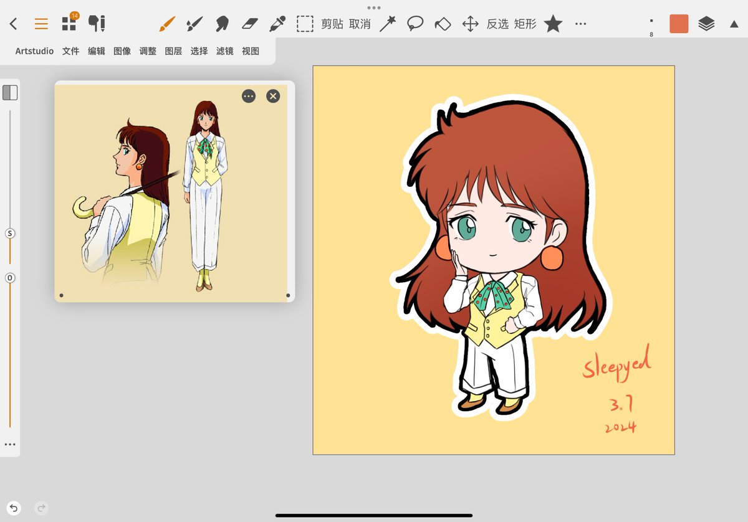This screenshot has width=748, height=522.
Task: Click the iPad home indicator bar
Action: 374,515
